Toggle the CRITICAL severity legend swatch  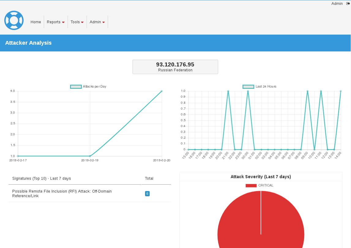coord(251,186)
